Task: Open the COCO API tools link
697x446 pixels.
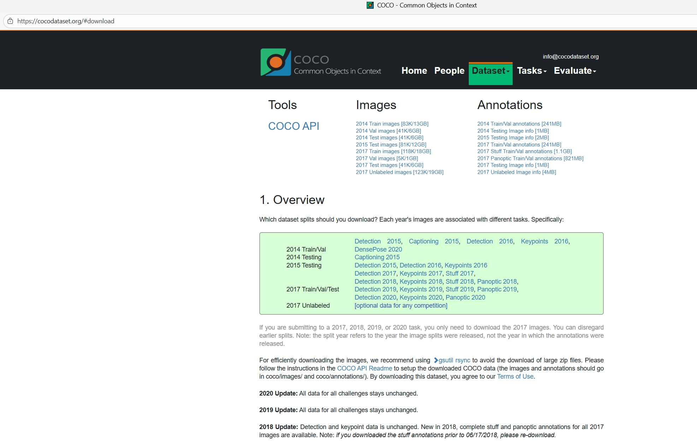Action: point(294,126)
